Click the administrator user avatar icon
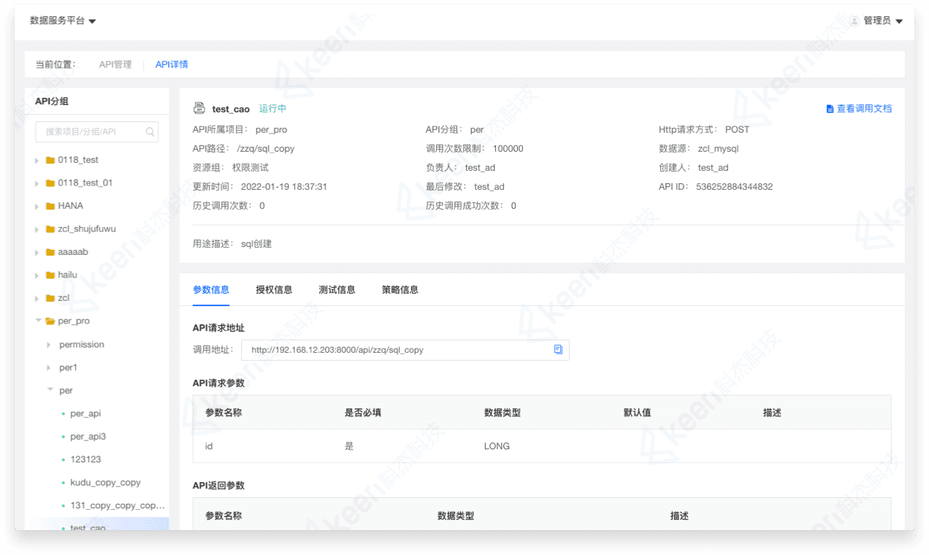 point(854,21)
